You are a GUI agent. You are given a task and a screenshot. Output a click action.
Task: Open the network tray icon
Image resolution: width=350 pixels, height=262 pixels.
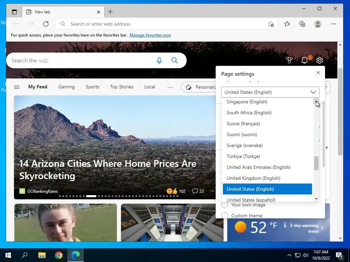coord(298,255)
